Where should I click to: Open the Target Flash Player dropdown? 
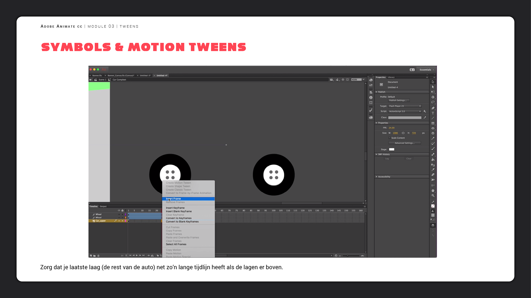(x=405, y=106)
